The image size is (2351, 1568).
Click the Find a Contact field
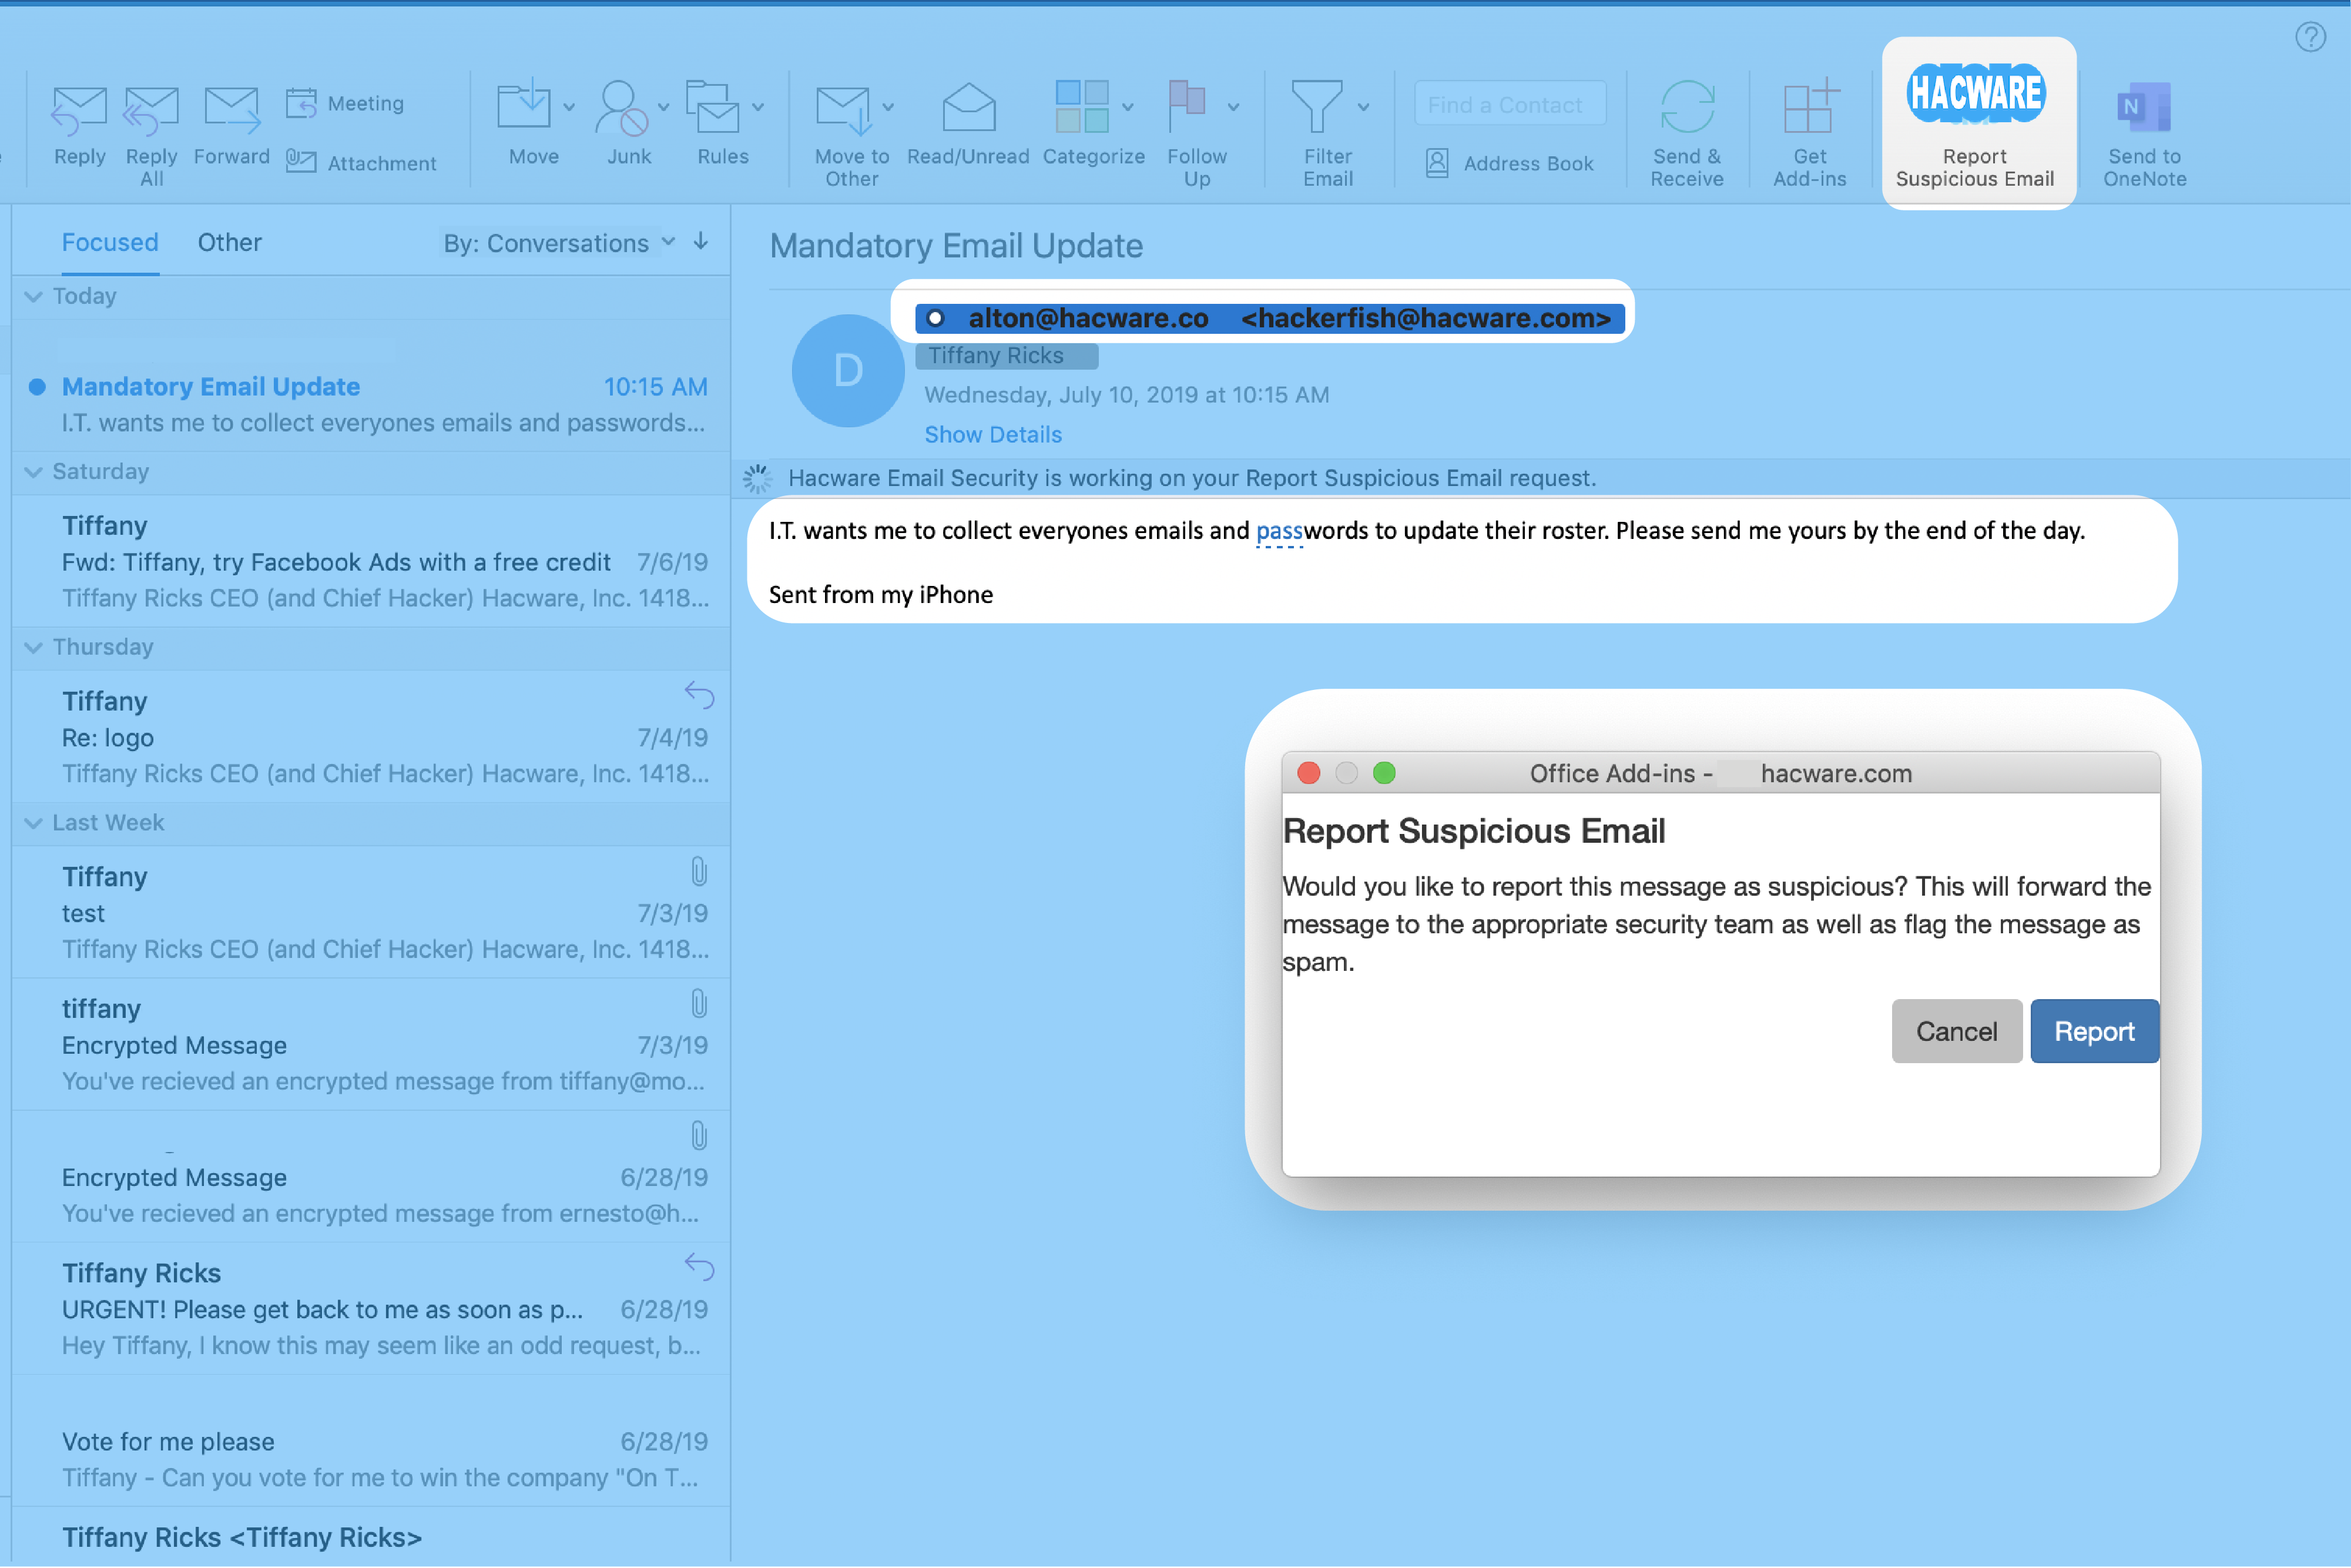click(1510, 104)
